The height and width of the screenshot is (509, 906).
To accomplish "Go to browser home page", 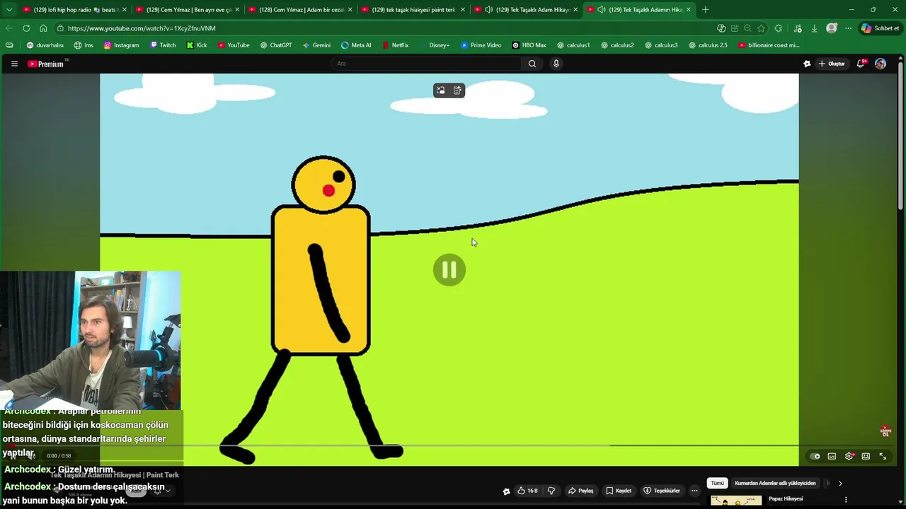I will 43,28.
